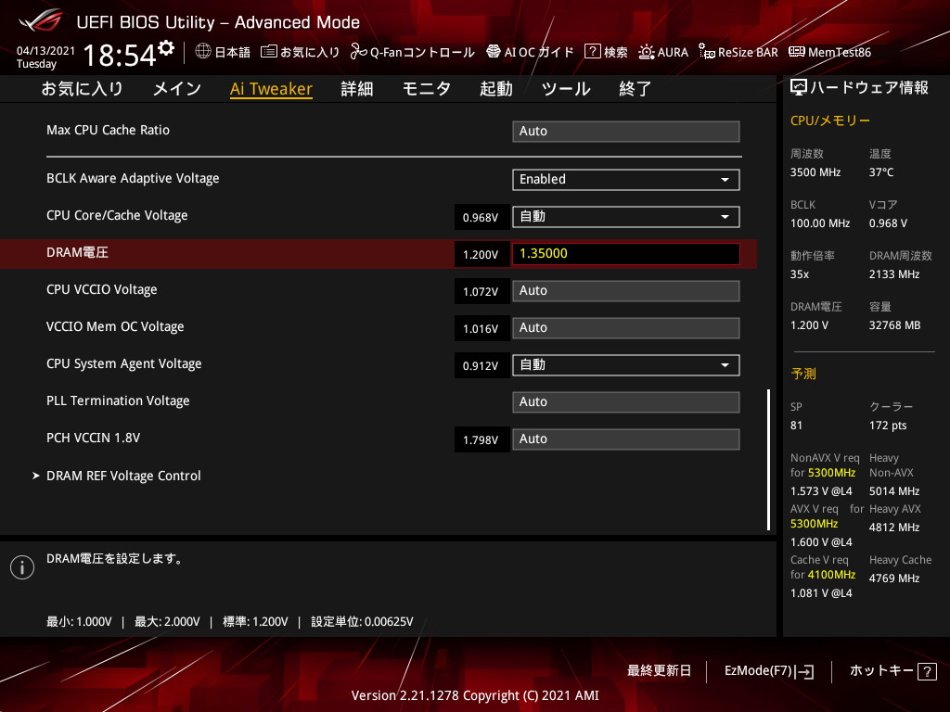Open CPU System Agent Voltage dropdown
950x712 pixels.
pos(626,365)
